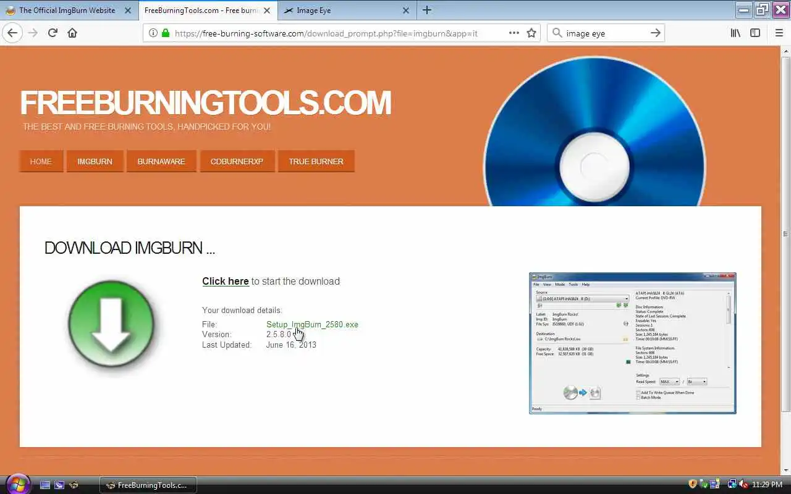Click the network connection tray icon
Image resolution: width=791 pixels, height=494 pixels.
tap(732, 484)
